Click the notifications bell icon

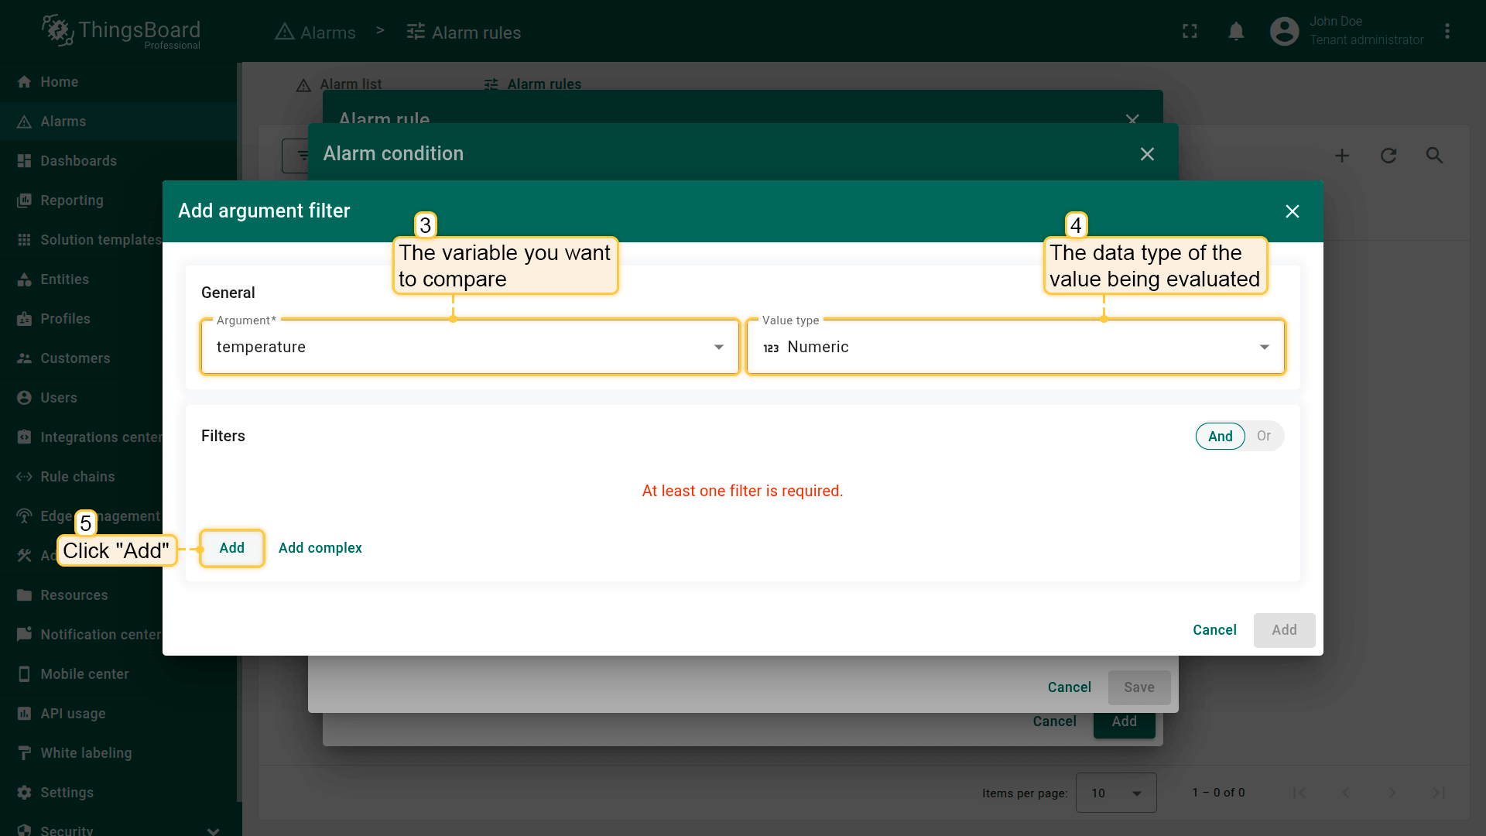[x=1236, y=32]
